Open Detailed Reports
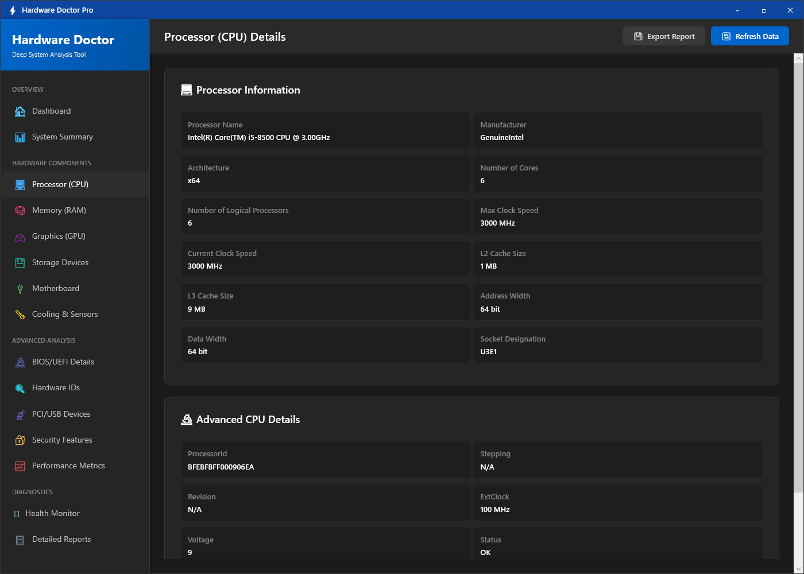Viewport: 804px width, 574px height. pos(75,540)
